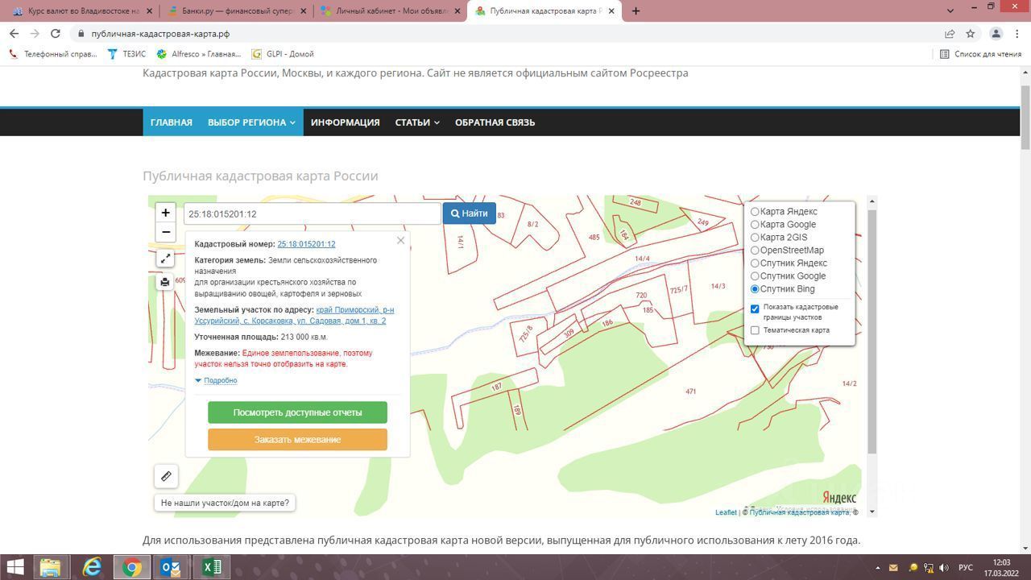This screenshot has width=1031, height=580.
Task: Close the cadastral info popup
Action: 400,240
